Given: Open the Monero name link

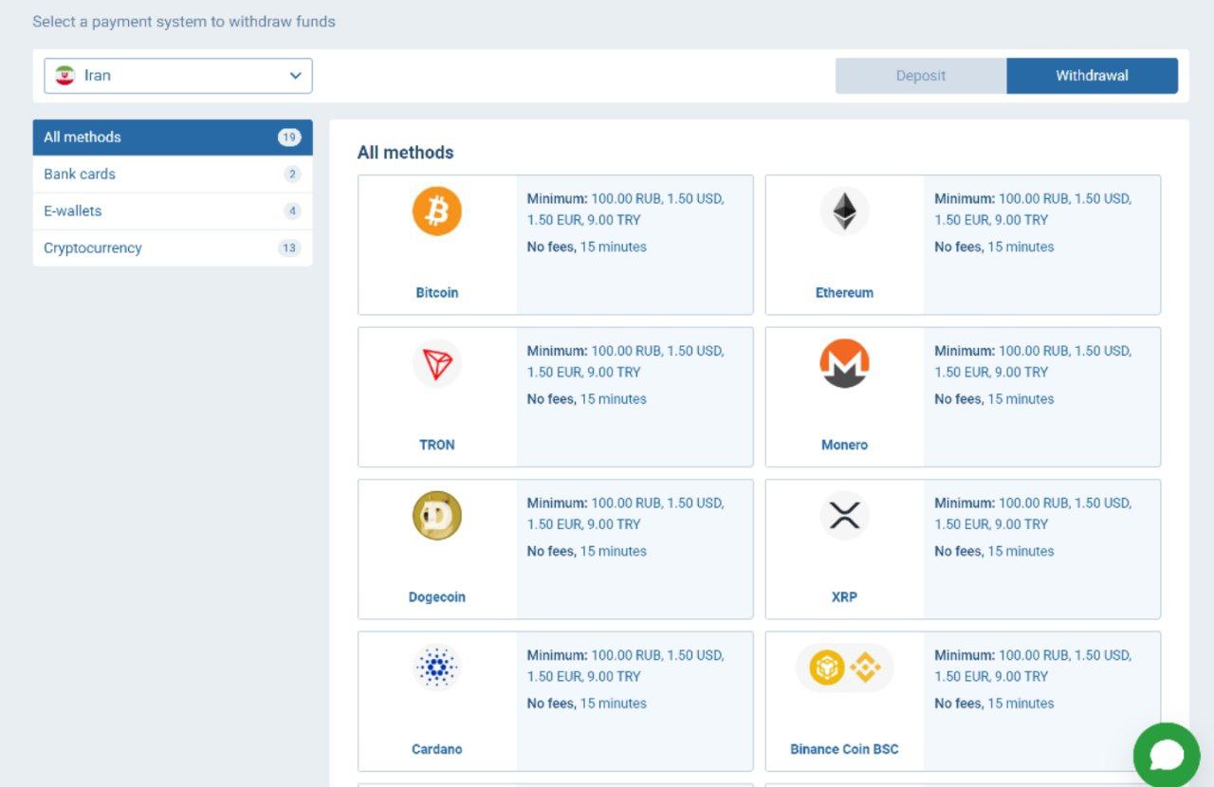Looking at the screenshot, I should click(844, 445).
